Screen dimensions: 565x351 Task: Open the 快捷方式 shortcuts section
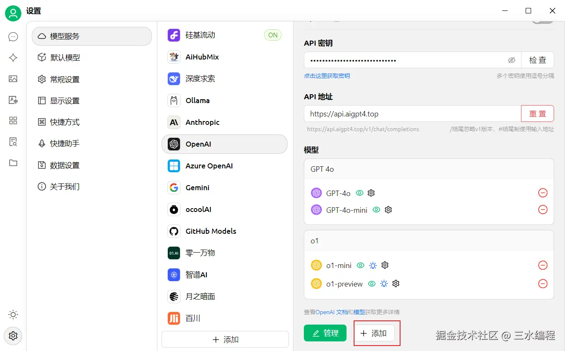tap(92, 122)
